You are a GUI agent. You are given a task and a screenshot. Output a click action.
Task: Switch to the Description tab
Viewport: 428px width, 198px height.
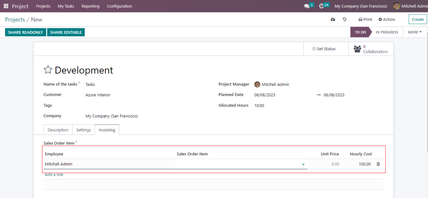pos(58,130)
